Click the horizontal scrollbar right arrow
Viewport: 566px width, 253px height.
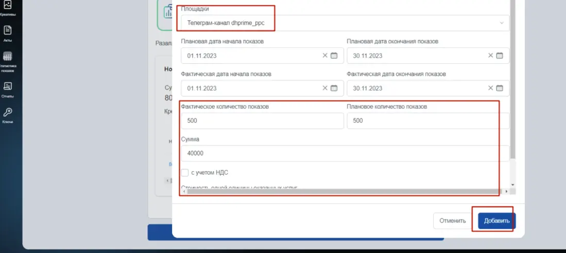tap(506, 191)
